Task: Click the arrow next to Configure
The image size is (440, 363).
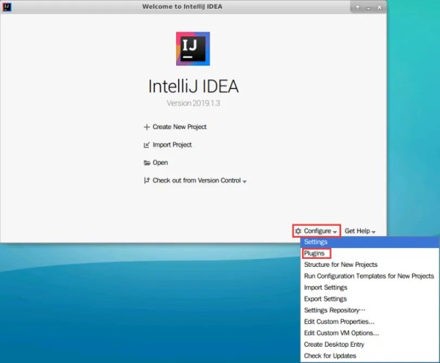Action: coord(335,232)
